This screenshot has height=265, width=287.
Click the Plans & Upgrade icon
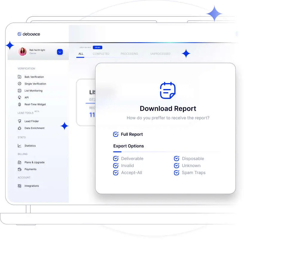click(x=20, y=162)
